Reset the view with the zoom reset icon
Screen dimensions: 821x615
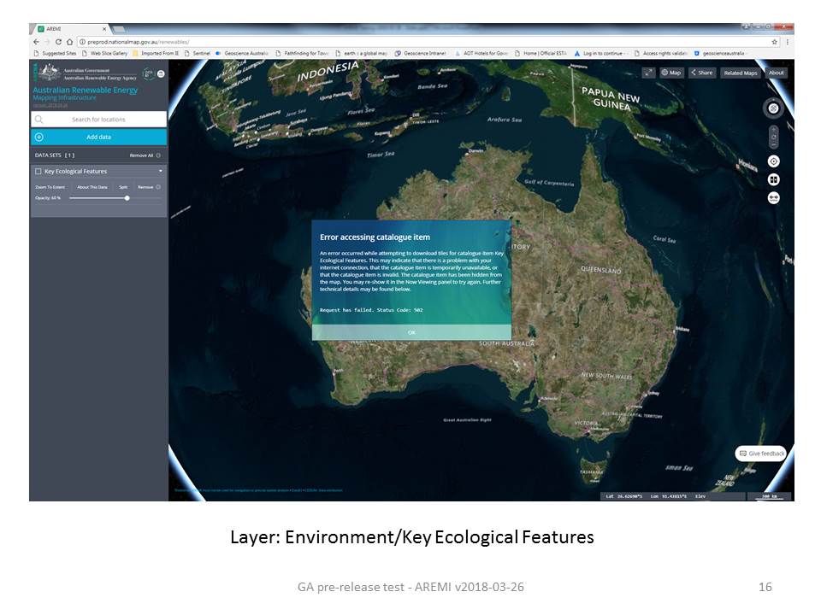click(773, 137)
